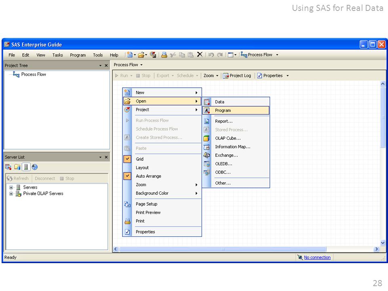Viewport: 388px width, 291px height.
Task: Close the Project Tree panel
Action: 106,65
